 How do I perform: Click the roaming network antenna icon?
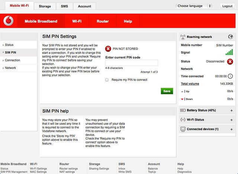pos(183,37)
